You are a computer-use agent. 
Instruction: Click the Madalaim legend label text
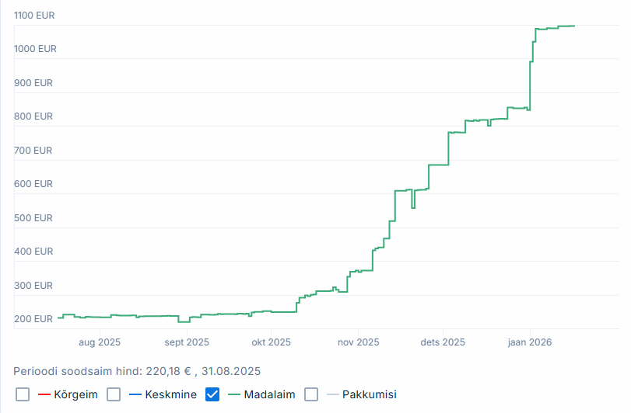point(269,394)
